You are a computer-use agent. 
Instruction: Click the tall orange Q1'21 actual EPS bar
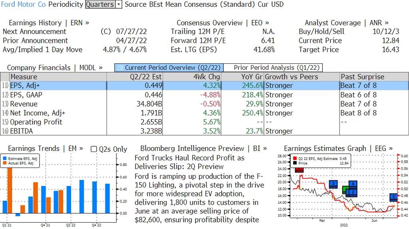(x=10, y=191)
